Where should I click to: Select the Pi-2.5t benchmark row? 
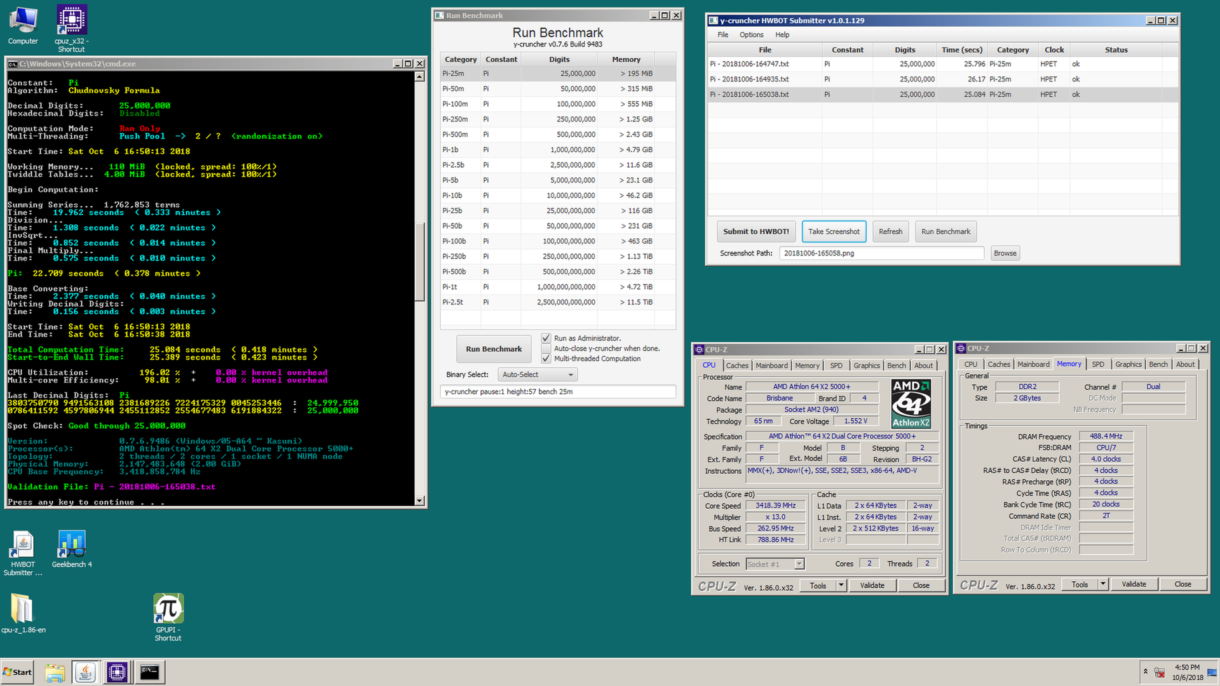558,302
